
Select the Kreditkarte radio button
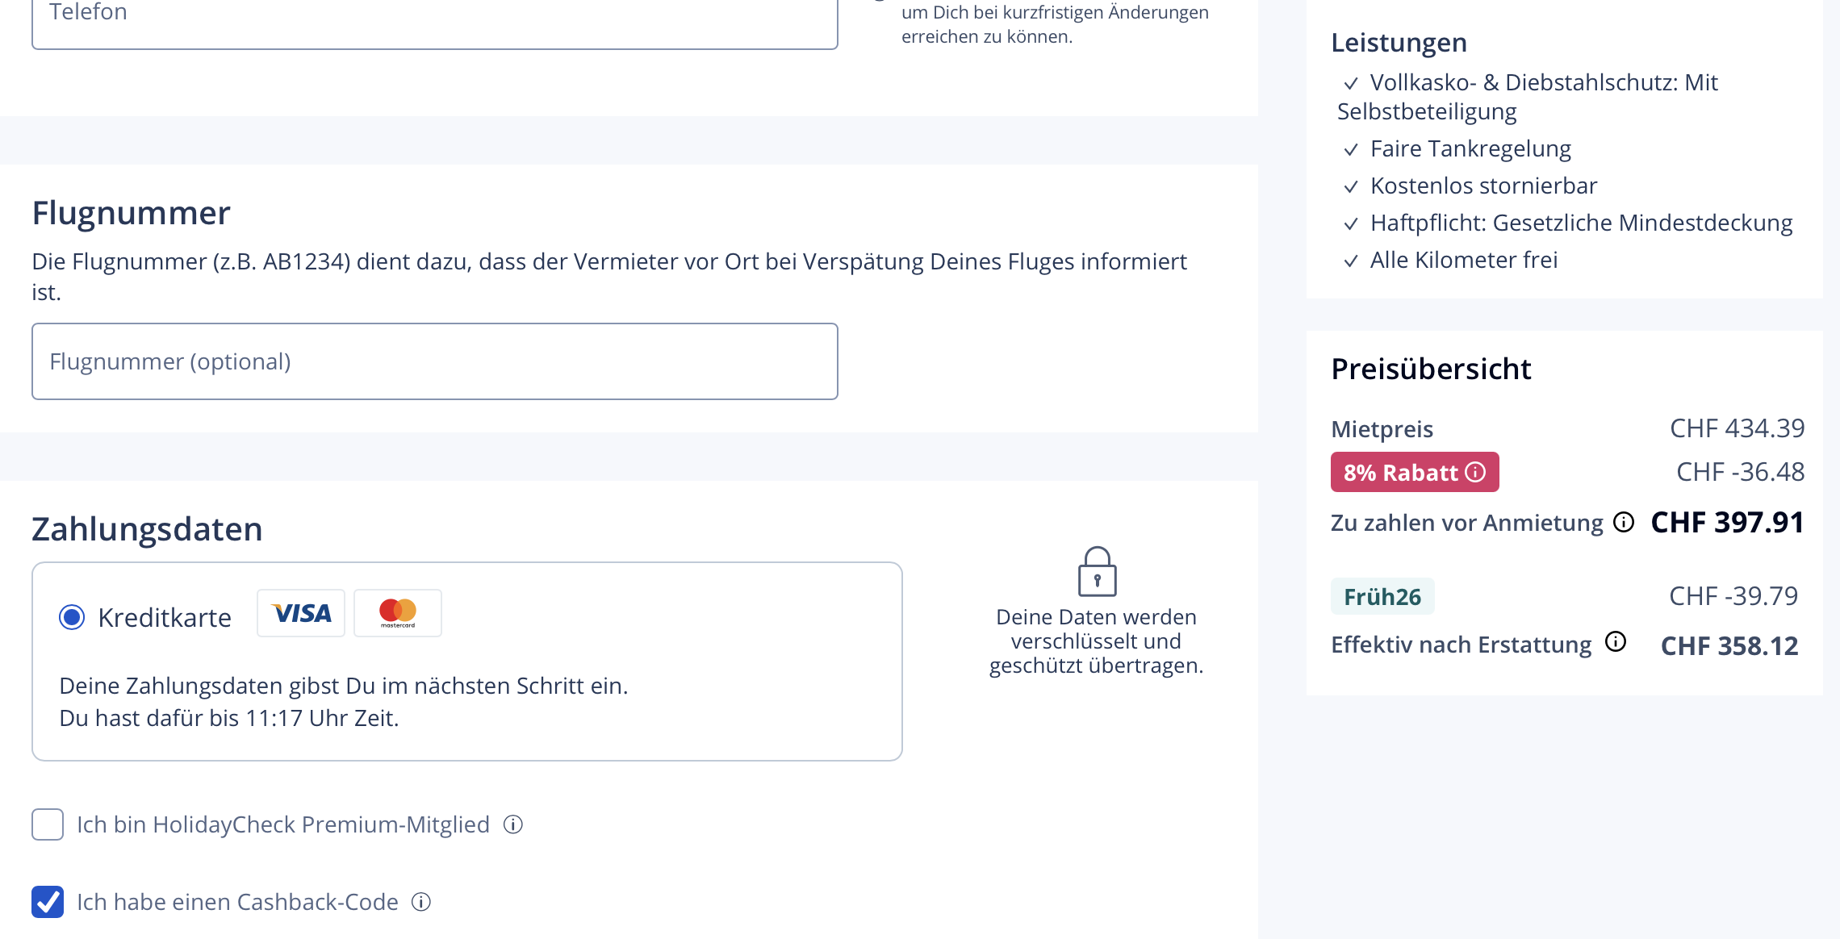[x=72, y=618]
